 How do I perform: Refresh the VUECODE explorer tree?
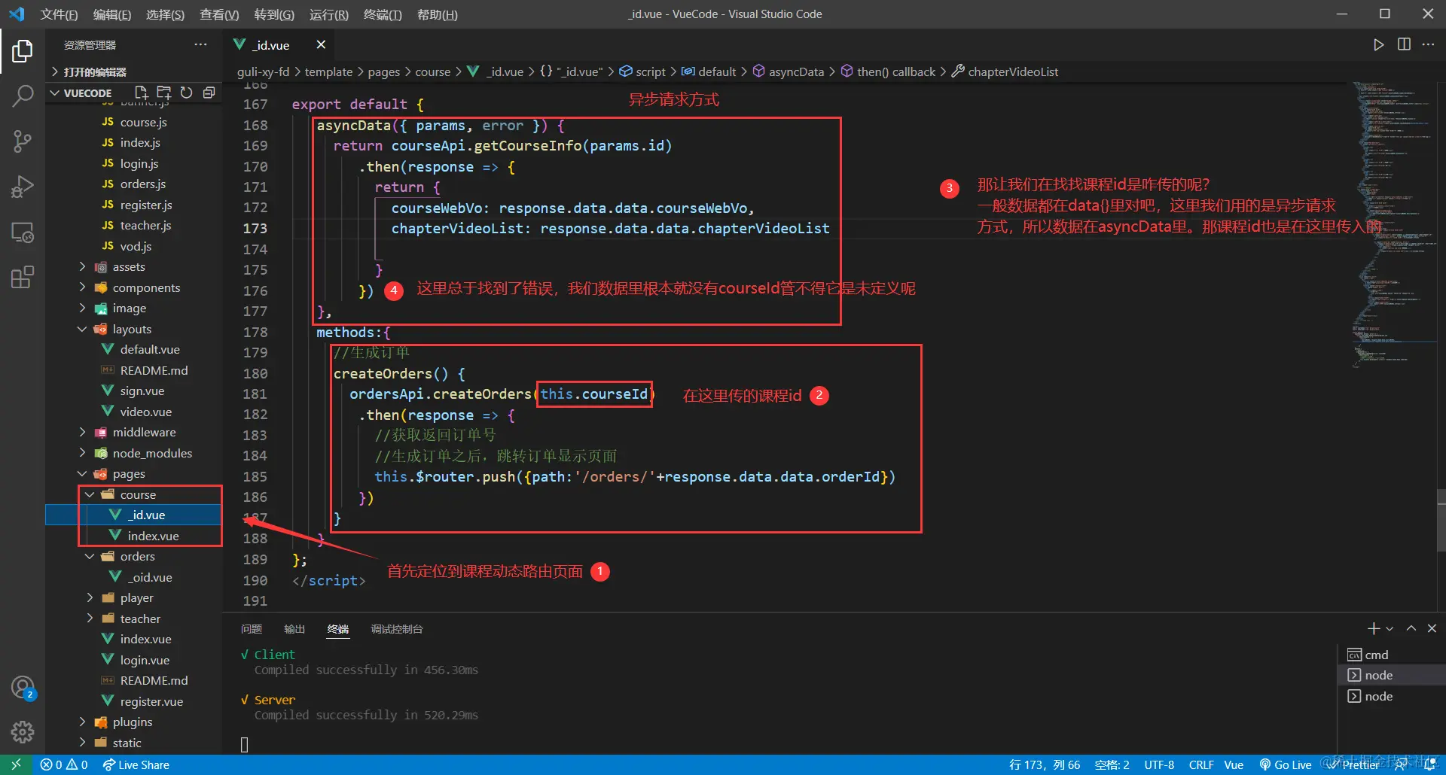pos(186,93)
